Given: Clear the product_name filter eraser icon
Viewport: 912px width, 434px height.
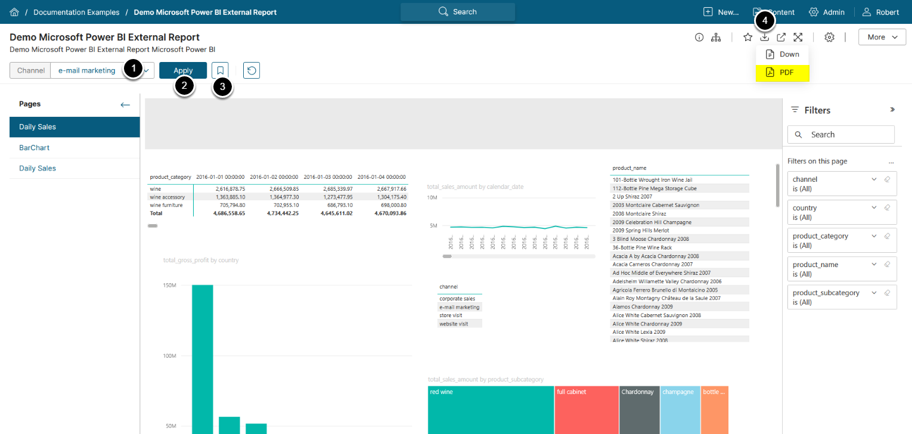Looking at the screenshot, I should coord(887,264).
